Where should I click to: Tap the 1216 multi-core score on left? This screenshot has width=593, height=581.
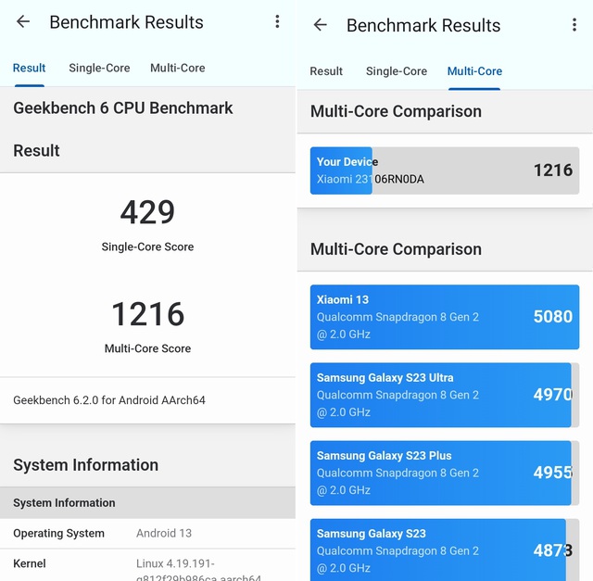(x=147, y=314)
